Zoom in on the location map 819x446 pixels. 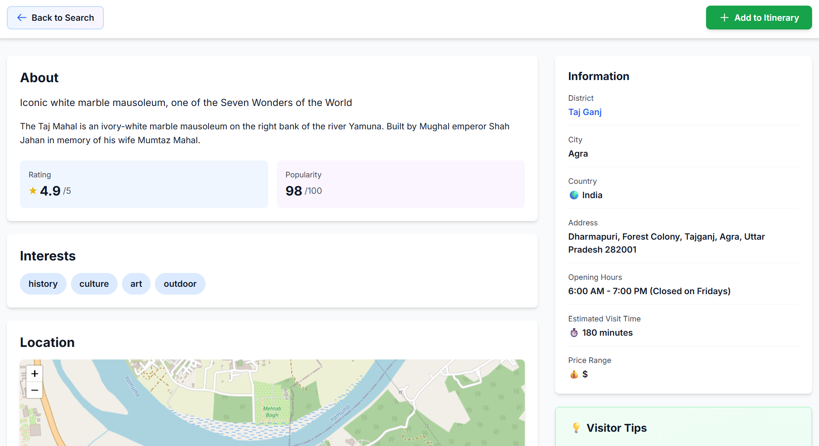[35, 373]
